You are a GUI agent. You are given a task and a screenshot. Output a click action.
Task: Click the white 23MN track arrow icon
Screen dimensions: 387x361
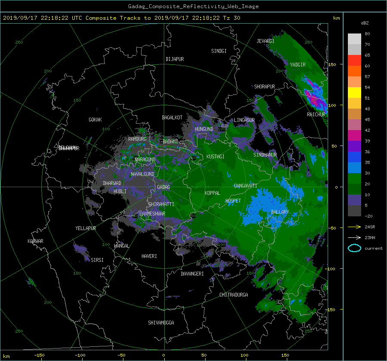click(354, 237)
